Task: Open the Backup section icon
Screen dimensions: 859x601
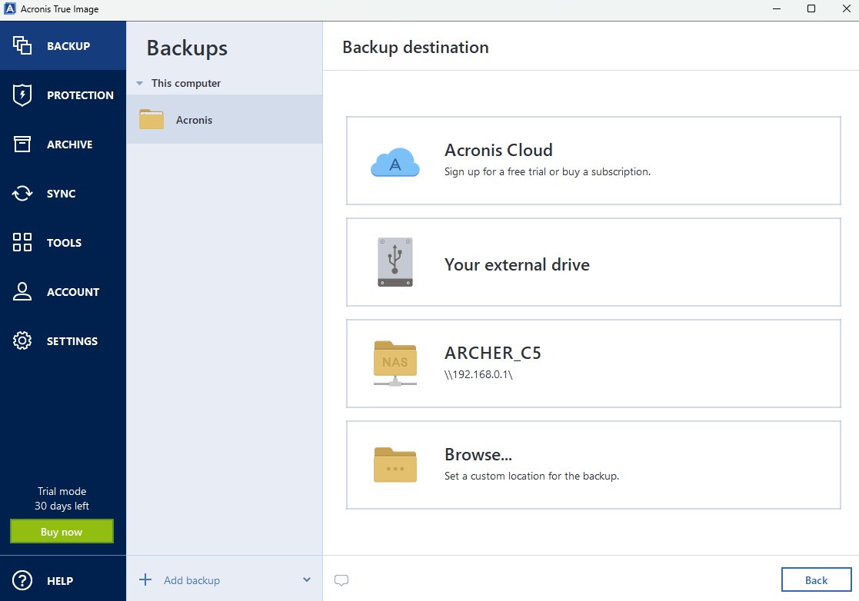Action: (22, 45)
